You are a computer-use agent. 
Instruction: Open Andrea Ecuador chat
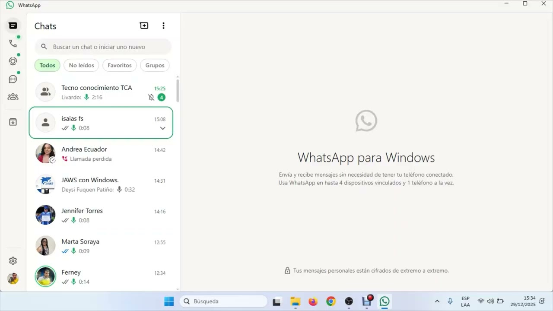(101, 154)
